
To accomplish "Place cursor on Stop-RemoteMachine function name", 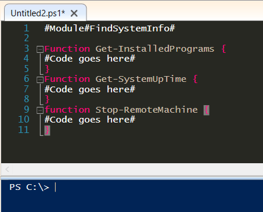I will click(146, 110).
